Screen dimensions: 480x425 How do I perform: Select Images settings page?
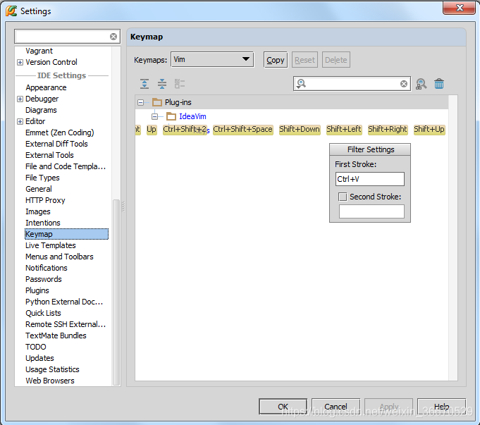point(38,211)
